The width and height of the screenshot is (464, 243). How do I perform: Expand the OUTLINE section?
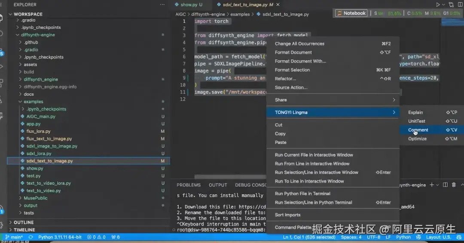88,222
